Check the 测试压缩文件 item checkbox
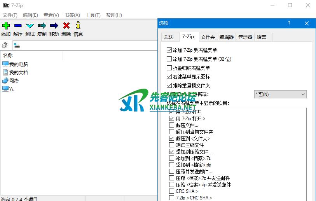This screenshot has height=201, width=316. 172,145
